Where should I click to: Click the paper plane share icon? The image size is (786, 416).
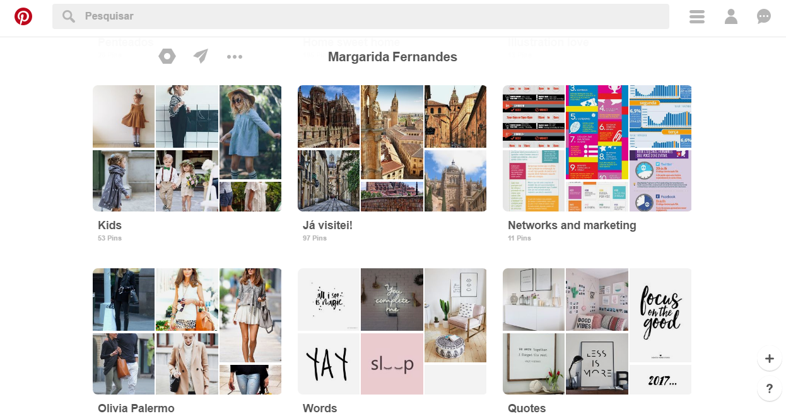click(201, 57)
